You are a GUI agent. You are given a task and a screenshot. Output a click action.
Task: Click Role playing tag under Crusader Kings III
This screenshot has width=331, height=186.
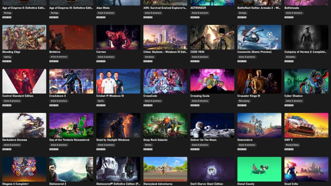244,101
